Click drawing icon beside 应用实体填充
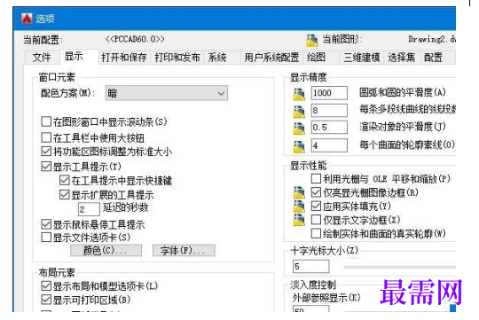Screen dimensions: 479x320 pos(299,207)
